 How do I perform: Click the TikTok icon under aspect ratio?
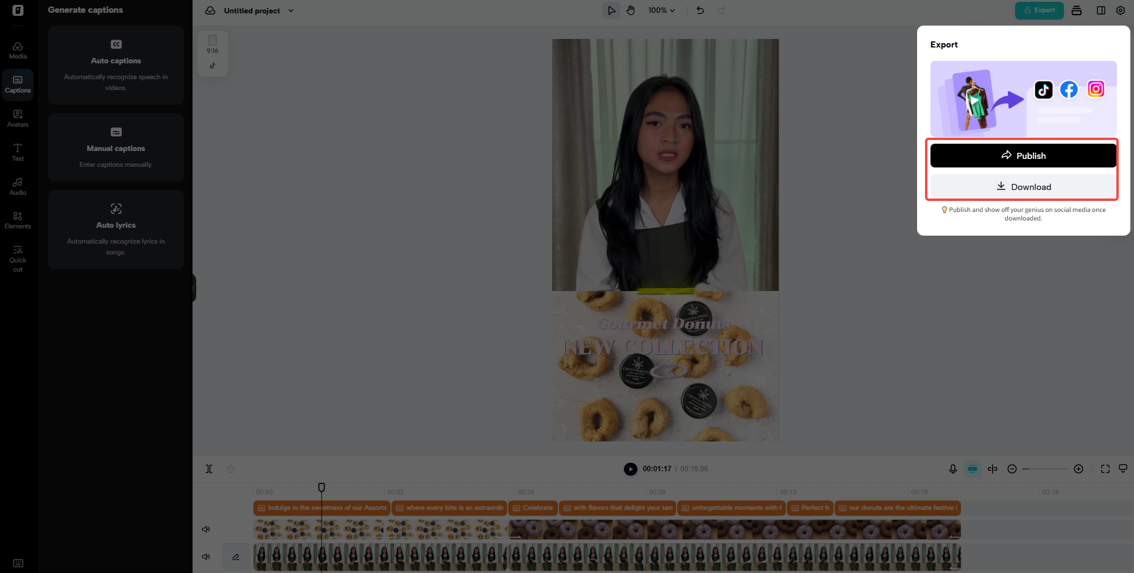[213, 66]
